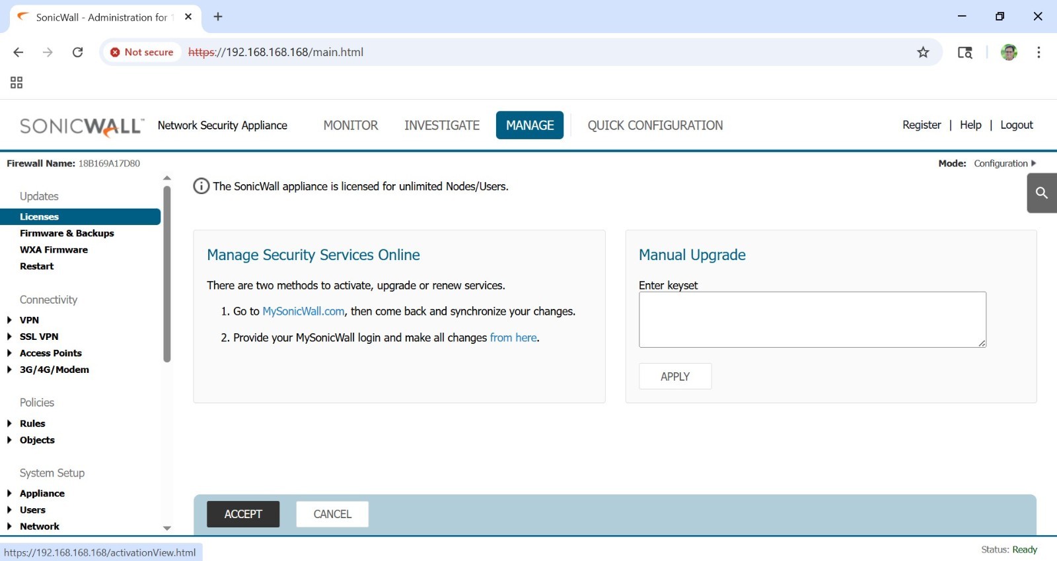This screenshot has height=561, width=1057.
Task: Open a new browser tab
Action: 218,17
